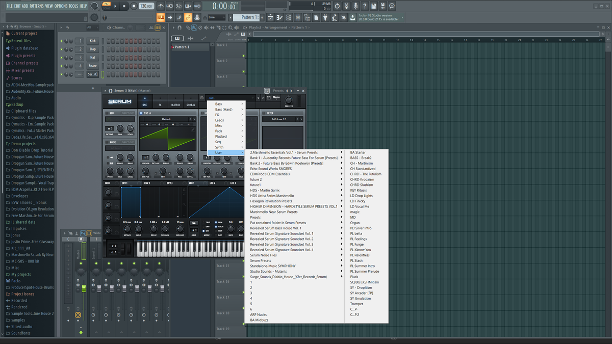This screenshot has width=612, height=344.
Task: Open Serum's Menu button
Action: point(276,97)
